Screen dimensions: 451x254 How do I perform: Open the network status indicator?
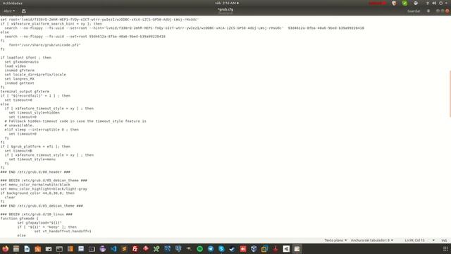[x=428, y=3]
